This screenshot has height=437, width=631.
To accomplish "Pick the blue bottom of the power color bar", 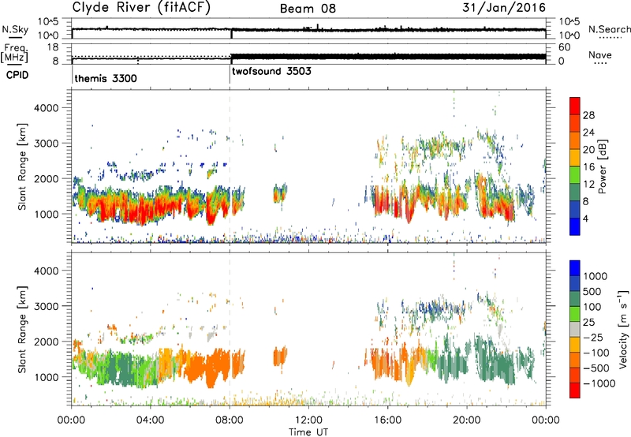I will click(575, 227).
